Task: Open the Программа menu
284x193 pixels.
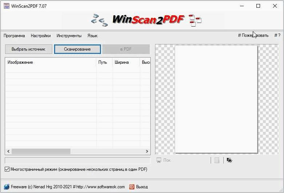Action: click(x=14, y=36)
